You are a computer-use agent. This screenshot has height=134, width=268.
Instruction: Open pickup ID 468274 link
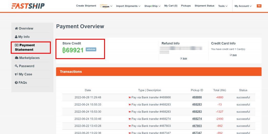tap(197, 119)
